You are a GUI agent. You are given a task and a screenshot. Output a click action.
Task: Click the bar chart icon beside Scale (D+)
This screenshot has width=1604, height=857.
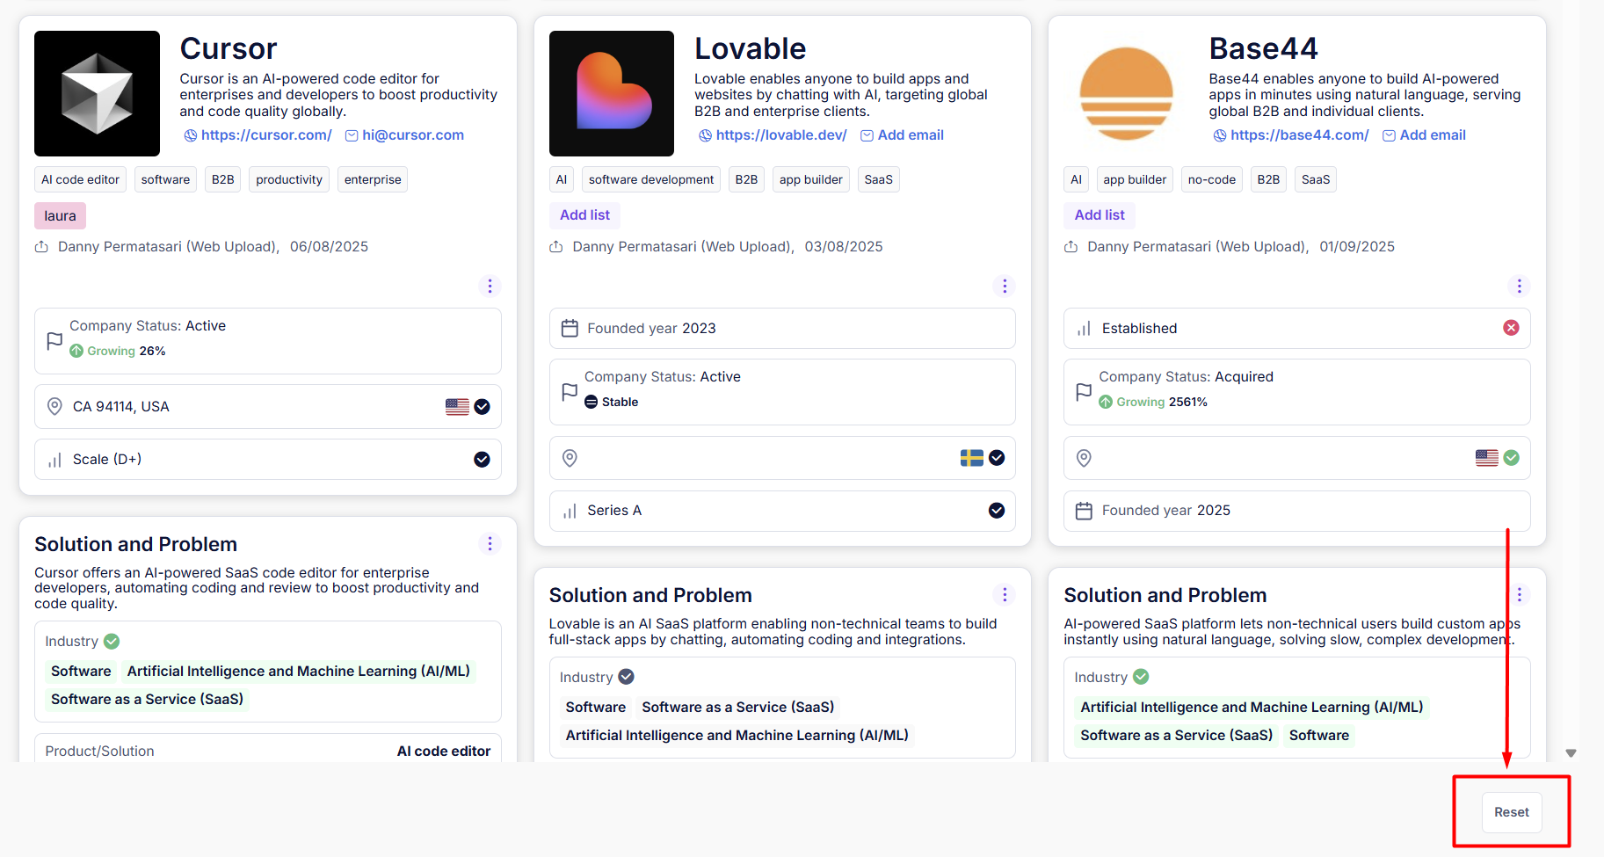[54, 460]
